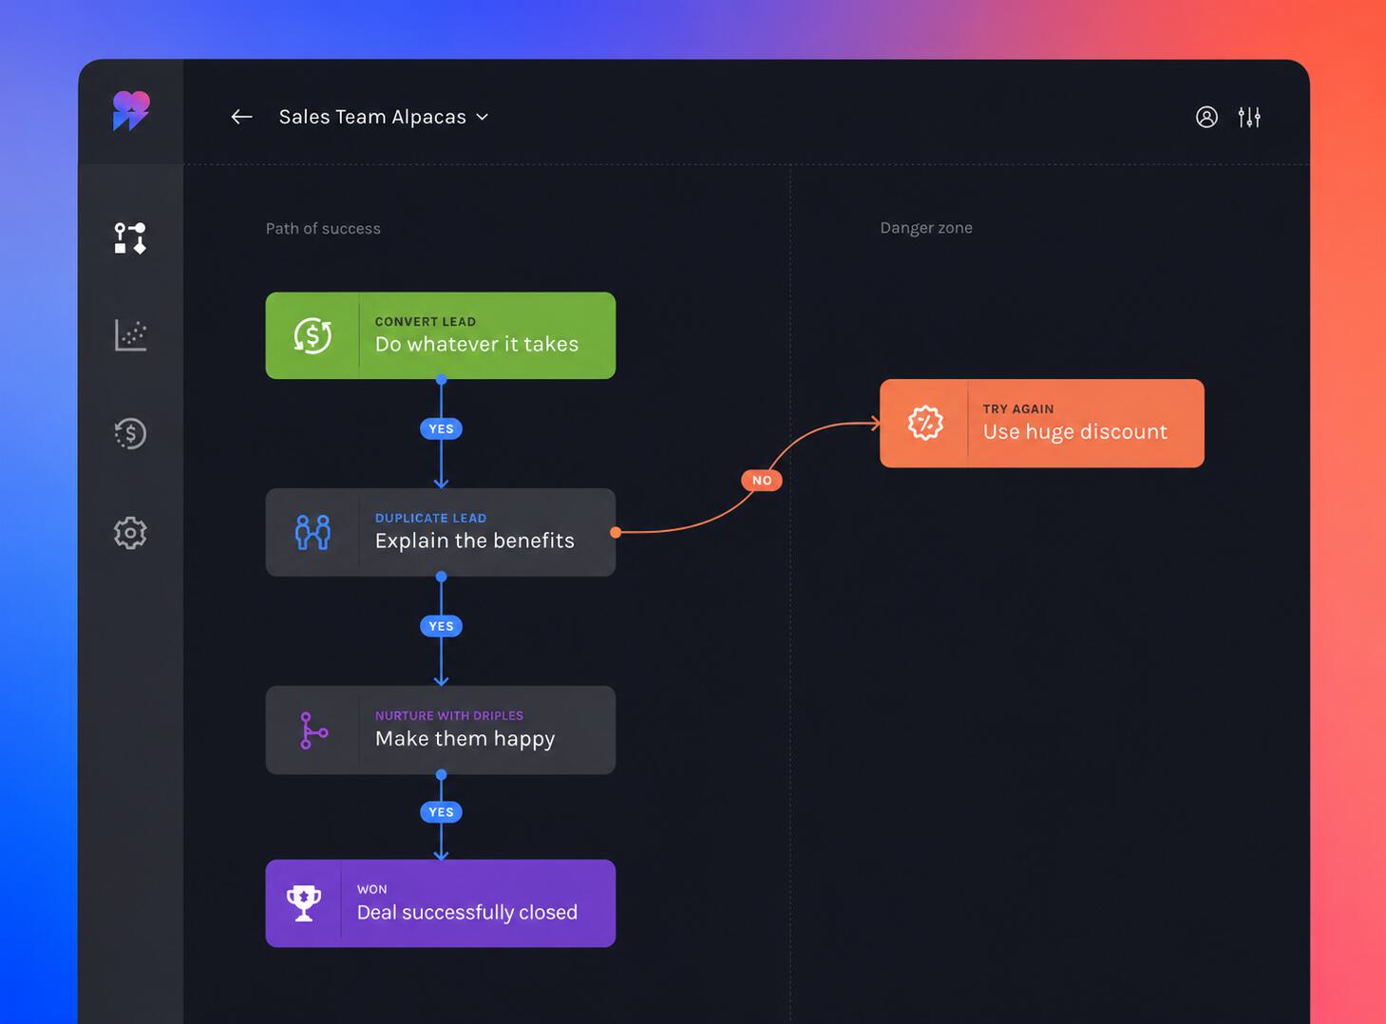The height and width of the screenshot is (1024, 1386).
Task: Go back with the left arrow
Action: point(241,117)
